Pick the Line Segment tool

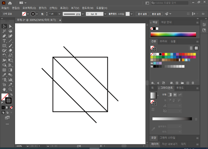pos(10,41)
